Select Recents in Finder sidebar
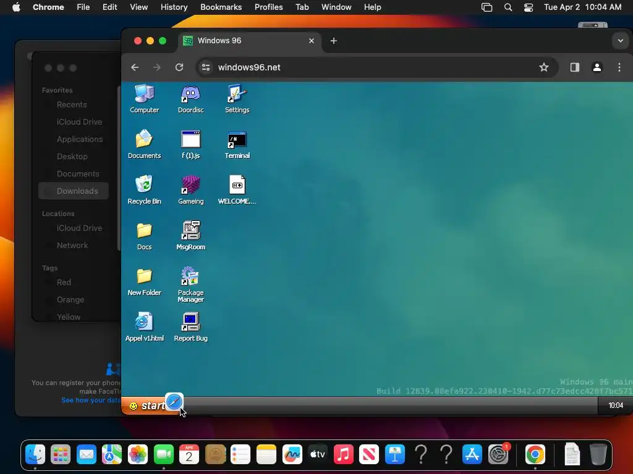The width and height of the screenshot is (633, 474). [72, 105]
